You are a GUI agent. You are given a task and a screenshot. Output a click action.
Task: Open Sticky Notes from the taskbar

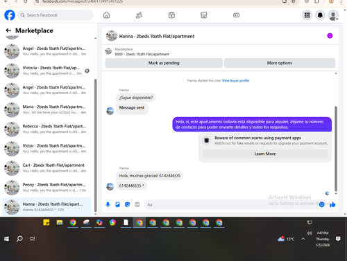click(x=46, y=222)
